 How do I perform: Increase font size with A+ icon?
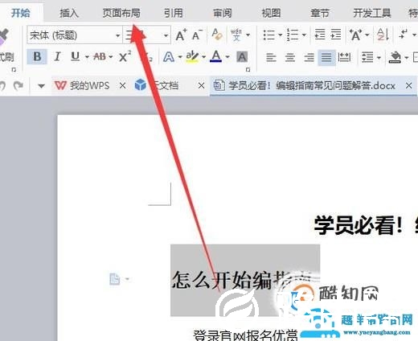[181, 35]
